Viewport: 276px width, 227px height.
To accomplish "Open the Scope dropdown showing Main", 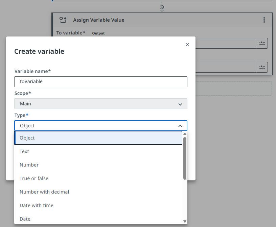I will (x=101, y=104).
